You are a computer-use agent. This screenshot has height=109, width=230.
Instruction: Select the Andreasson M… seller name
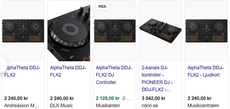[x=22, y=106]
